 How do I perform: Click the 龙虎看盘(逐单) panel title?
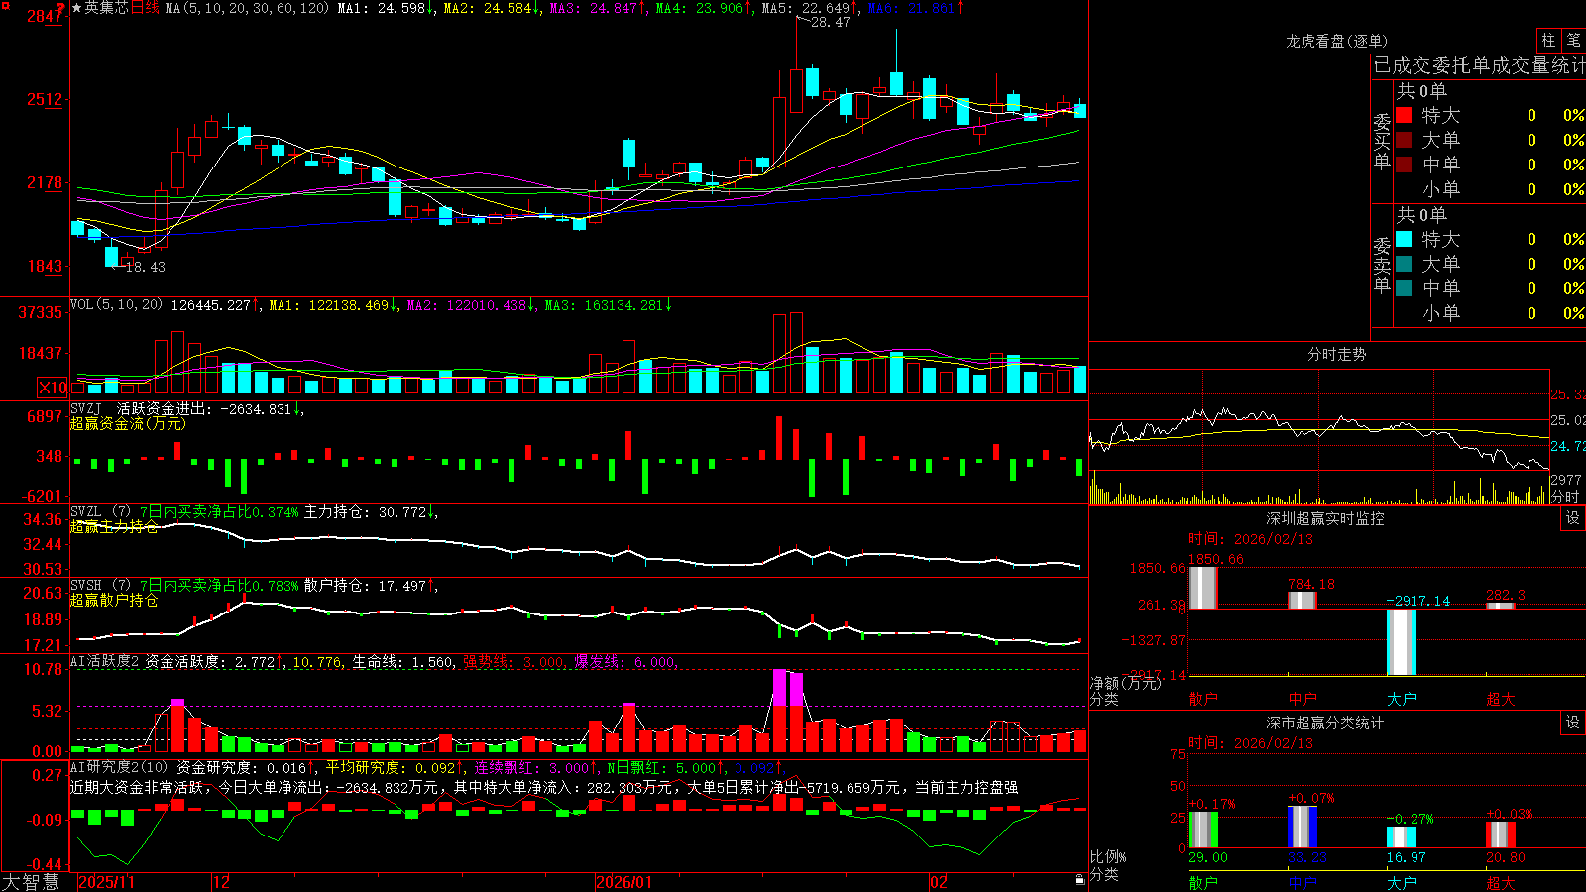[1336, 41]
